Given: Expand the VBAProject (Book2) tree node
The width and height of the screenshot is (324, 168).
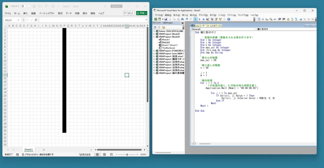Looking at the screenshot, I should coord(154,34).
